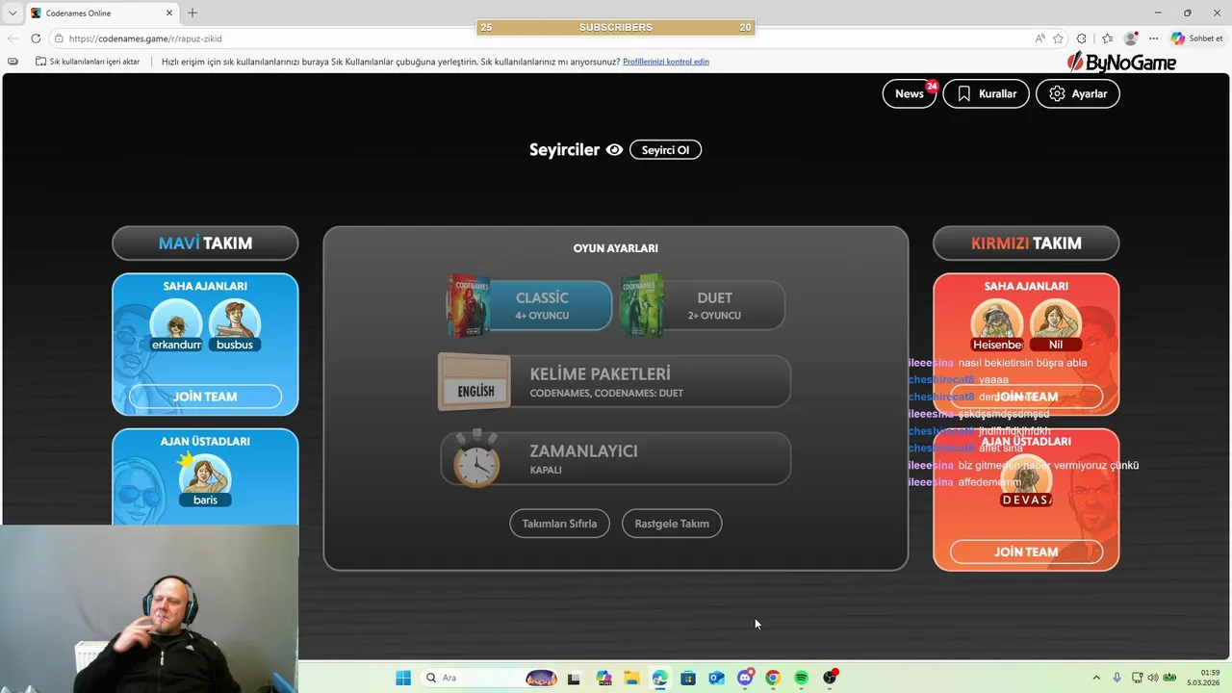1232x693 pixels.
Task: Click the browser back arrow
Action: [x=13, y=38]
